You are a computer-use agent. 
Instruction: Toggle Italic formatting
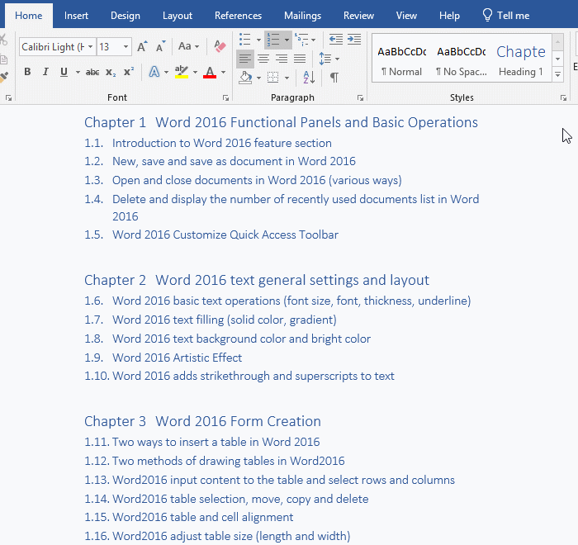point(45,72)
